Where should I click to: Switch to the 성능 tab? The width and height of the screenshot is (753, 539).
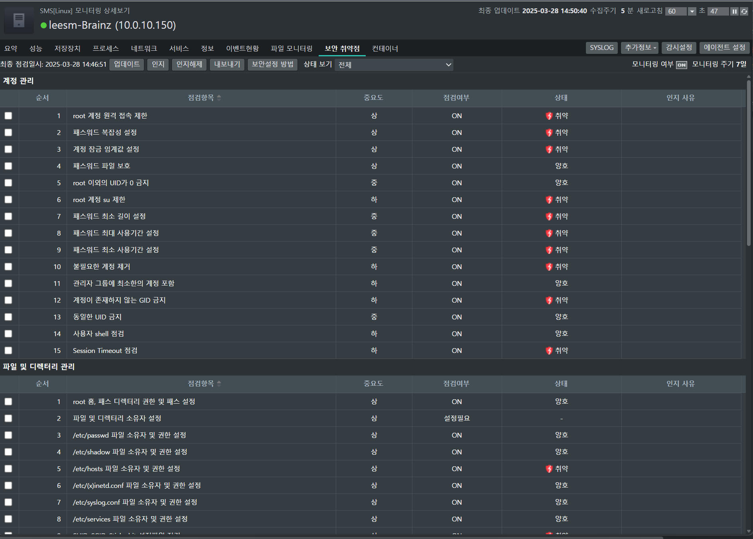[35, 48]
